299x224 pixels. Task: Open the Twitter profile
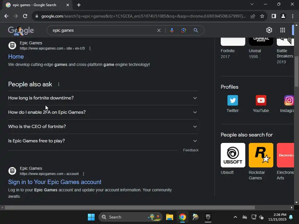click(233, 104)
